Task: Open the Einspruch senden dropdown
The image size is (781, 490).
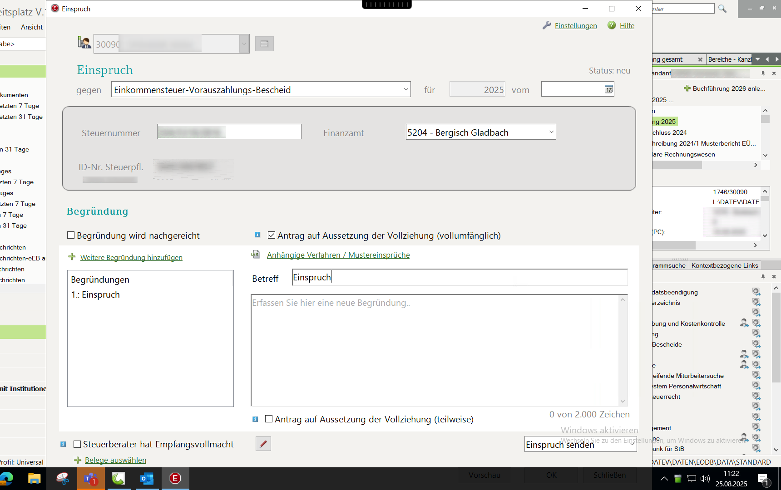Action: pyautogui.click(x=632, y=444)
